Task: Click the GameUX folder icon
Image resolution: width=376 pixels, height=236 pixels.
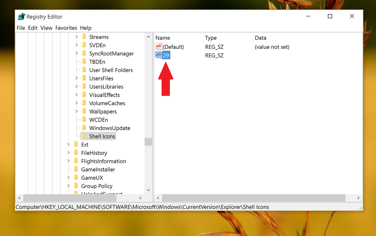Action: tap(76, 178)
